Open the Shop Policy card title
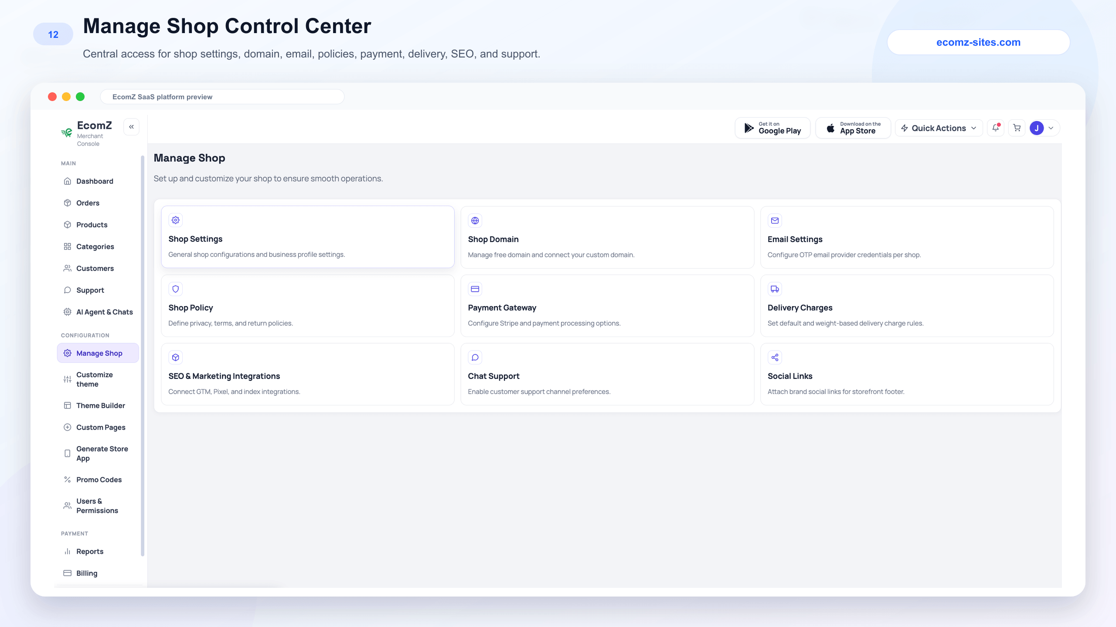Viewport: 1116px width, 627px height. click(x=191, y=308)
